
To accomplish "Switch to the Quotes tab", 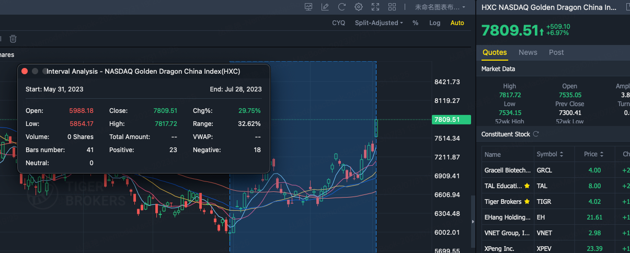I will [x=495, y=52].
